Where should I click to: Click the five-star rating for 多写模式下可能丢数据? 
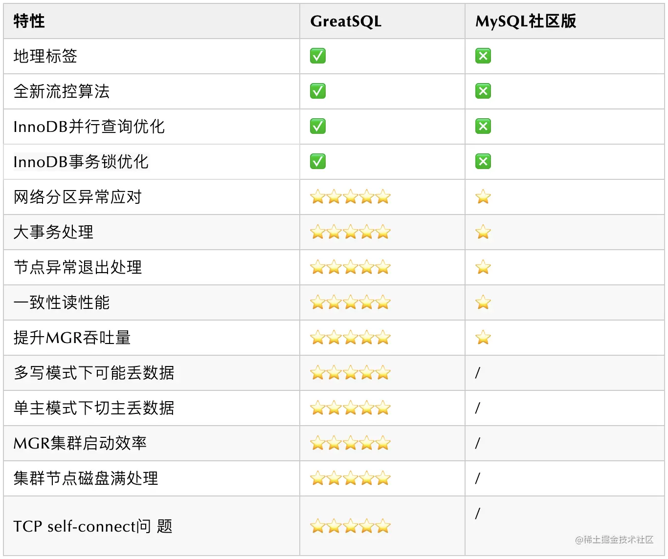pyautogui.click(x=350, y=373)
